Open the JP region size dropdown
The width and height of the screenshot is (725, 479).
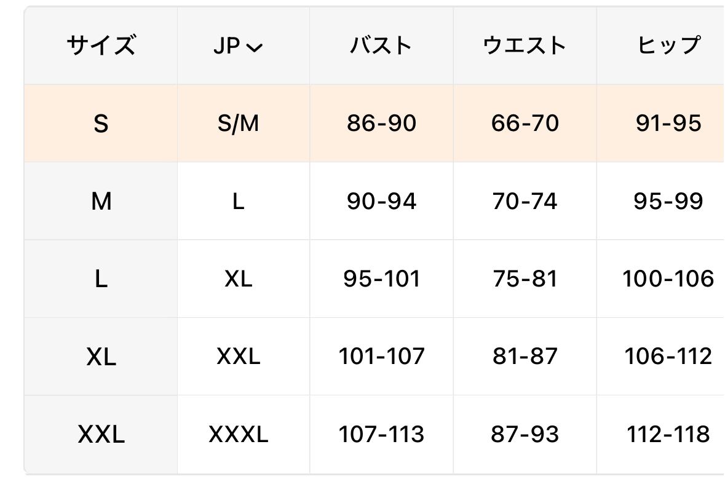tap(238, 46)
